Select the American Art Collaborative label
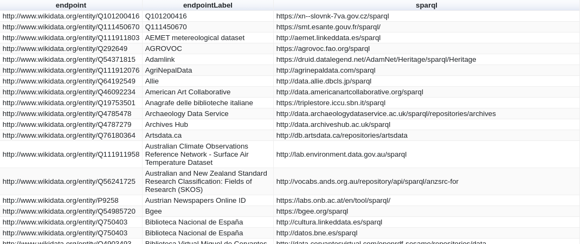Viewport: 580px width, 244px height. click(188, 92)
